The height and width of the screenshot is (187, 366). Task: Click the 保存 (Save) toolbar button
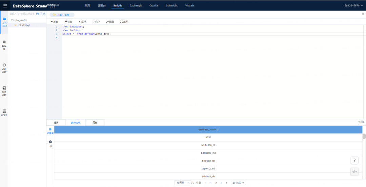(96, 22)
